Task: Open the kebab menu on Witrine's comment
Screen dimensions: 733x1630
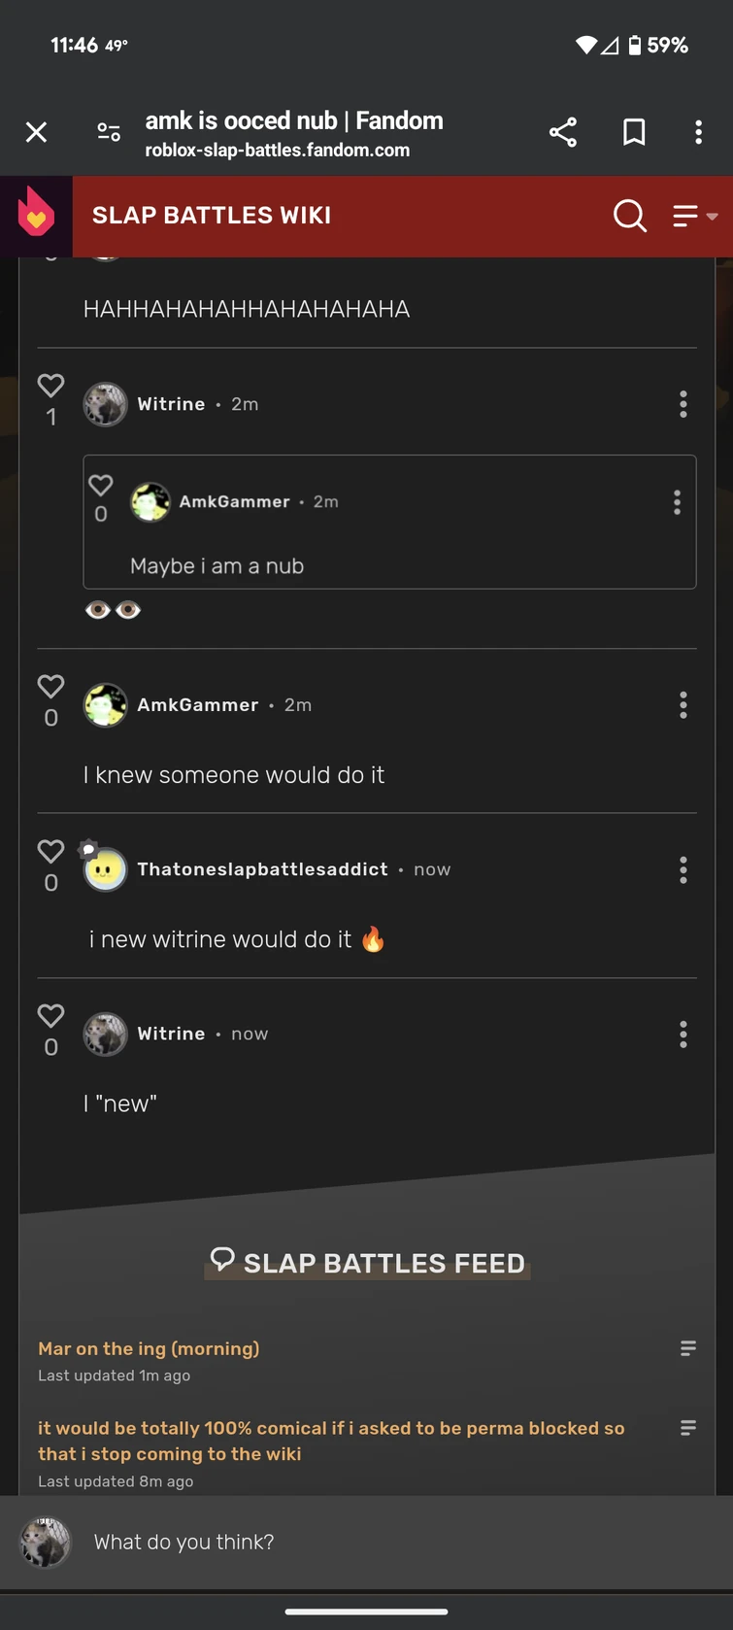Action: [683, 404]
